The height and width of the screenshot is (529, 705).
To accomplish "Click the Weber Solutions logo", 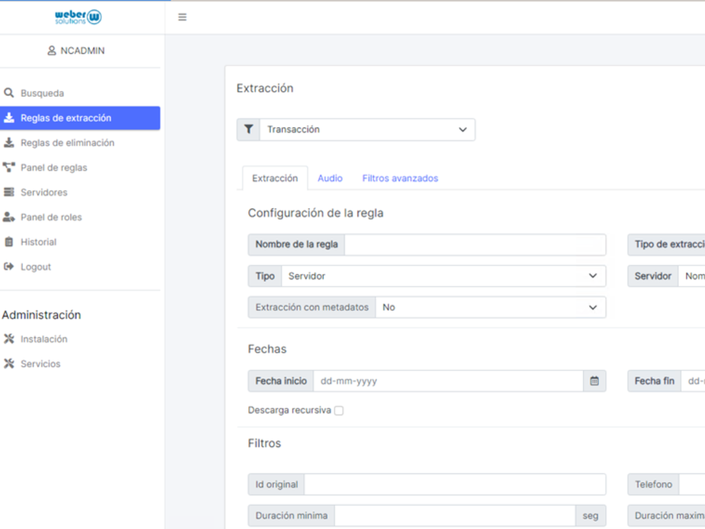I will coord(78,17).
